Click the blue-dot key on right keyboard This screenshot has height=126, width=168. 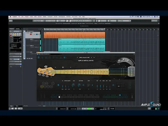click(x=120, y=95)
